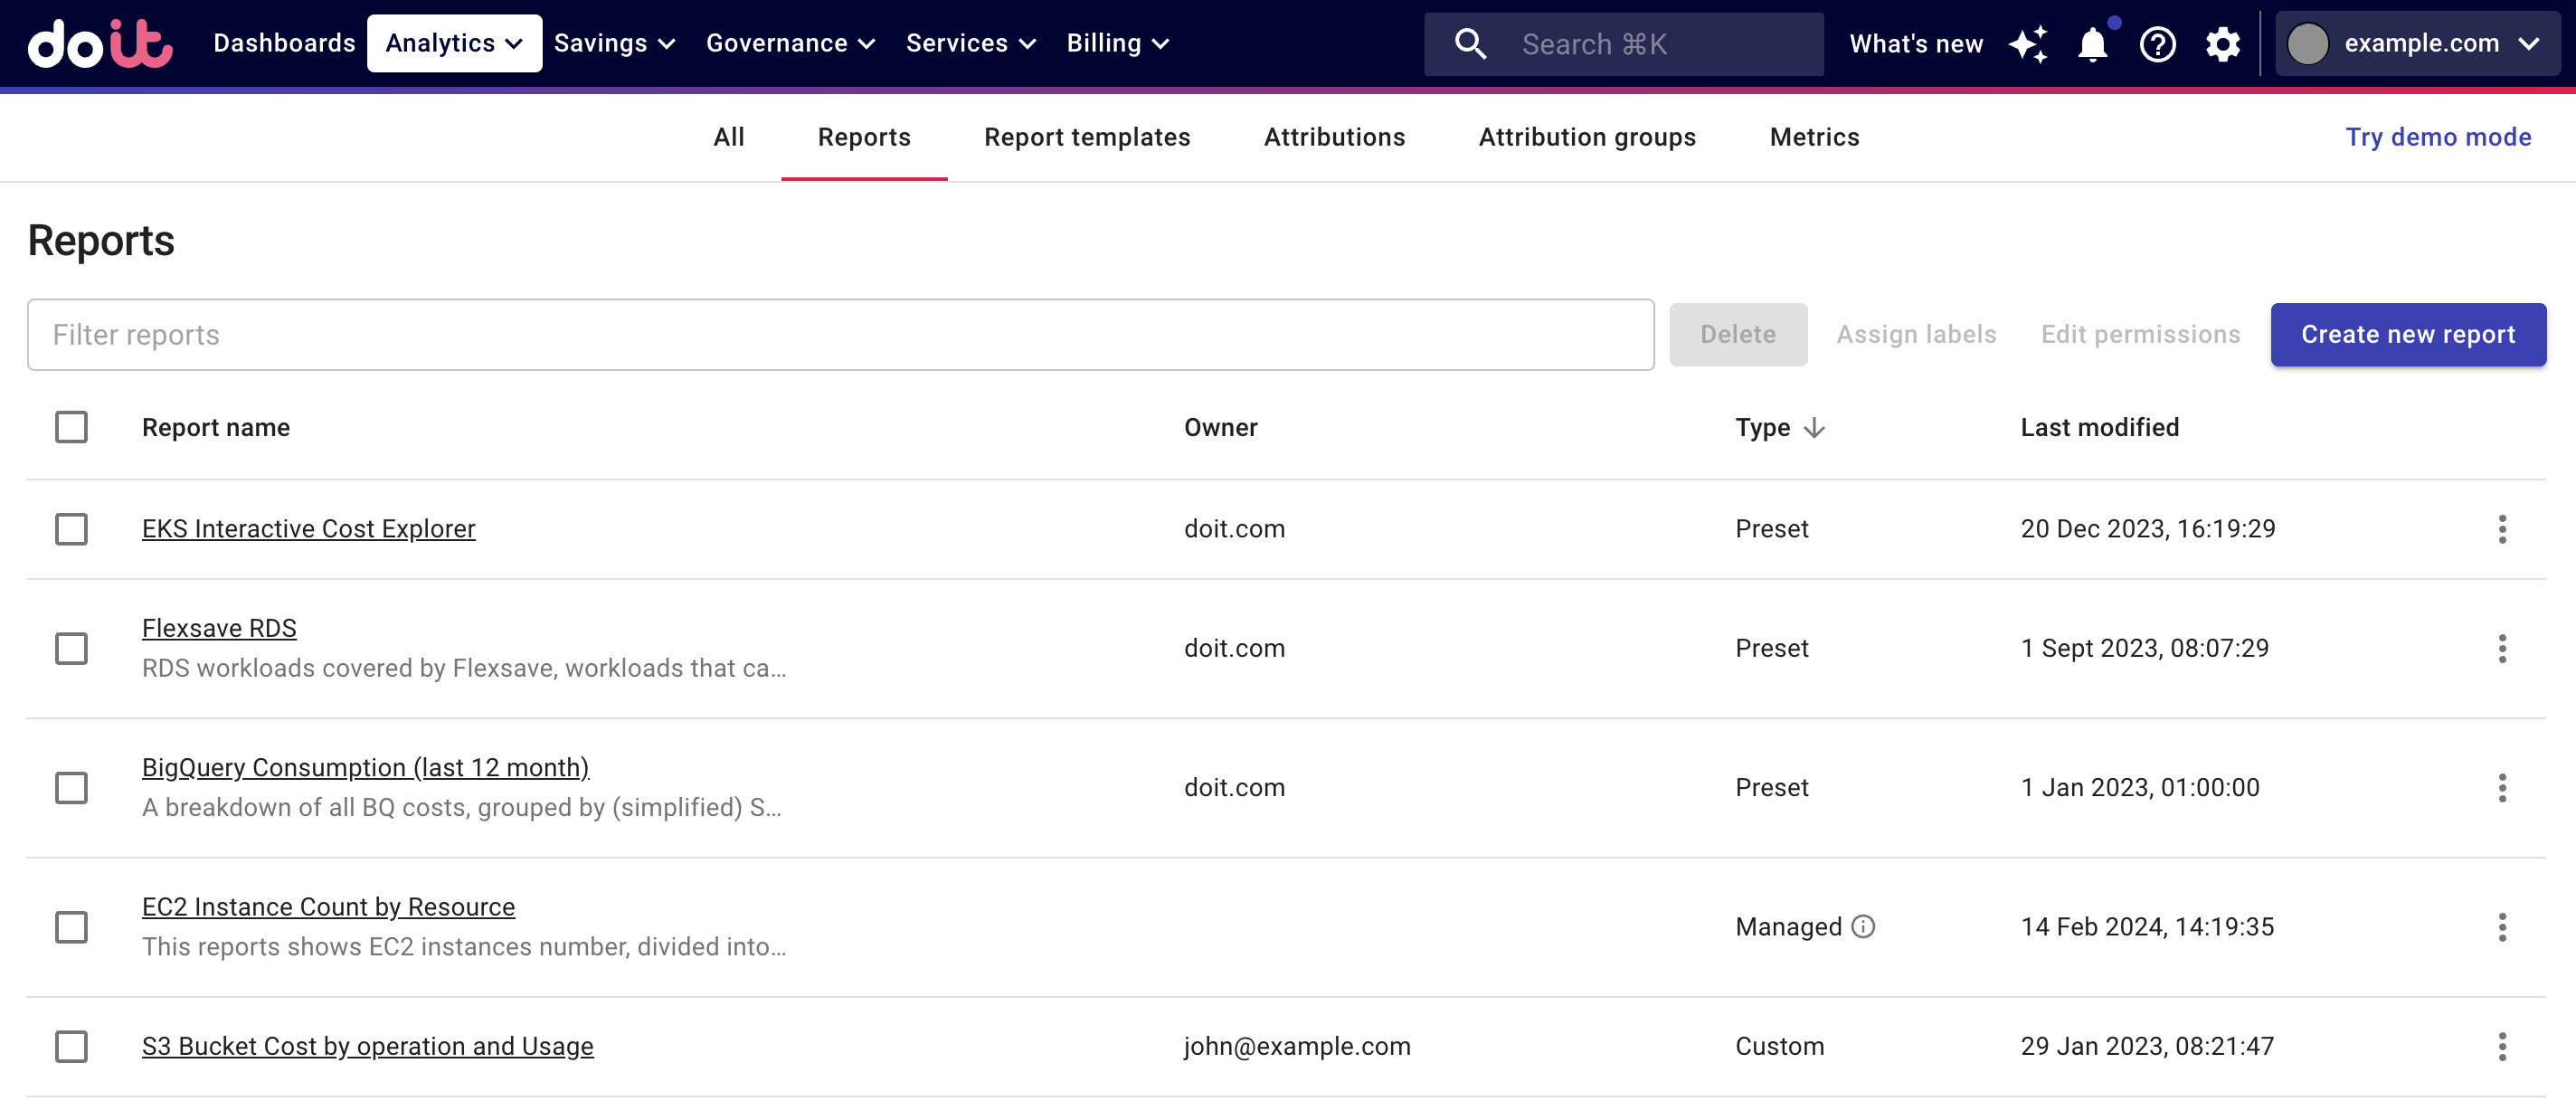Open options menu for EKS Interactive Cost Explorer
Viewport: 2576px width, 1101px height.
2502,529
